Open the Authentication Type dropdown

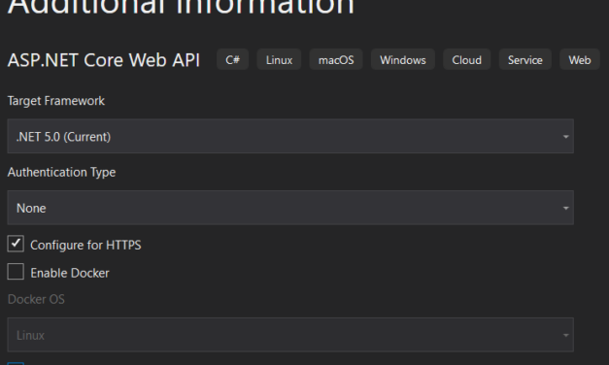click(x=290, y=208)
